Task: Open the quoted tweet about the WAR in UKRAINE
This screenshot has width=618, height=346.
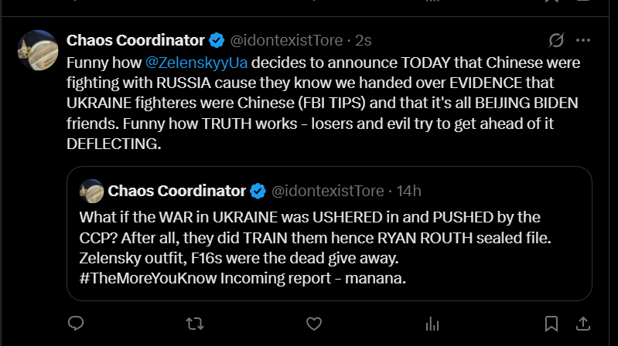Action: (329, 246)
